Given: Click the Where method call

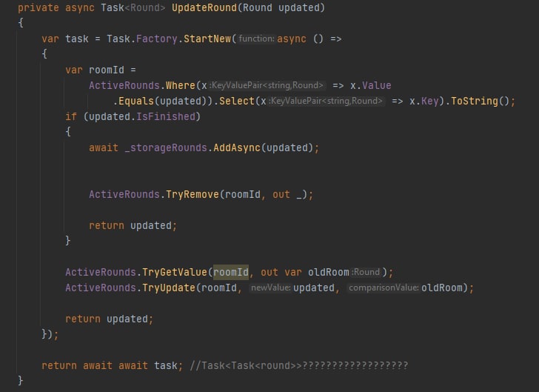Looking at the screenshot, I should (x=181, y=85).
